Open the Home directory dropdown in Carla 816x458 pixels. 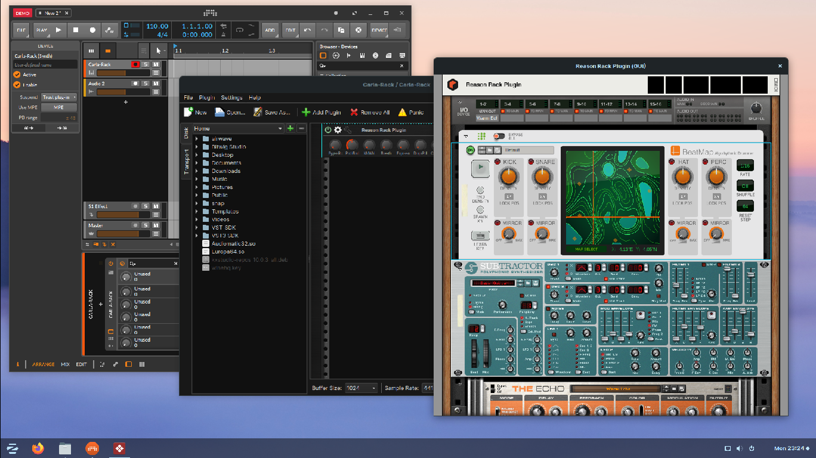[x=237, y=128]
